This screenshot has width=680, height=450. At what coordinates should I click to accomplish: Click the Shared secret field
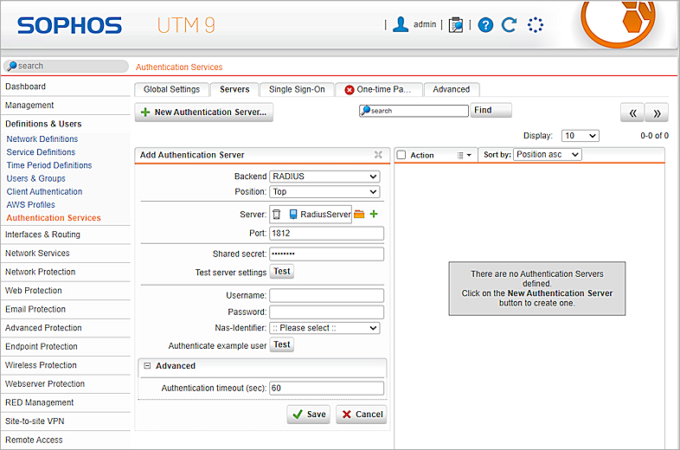point(326,254)
